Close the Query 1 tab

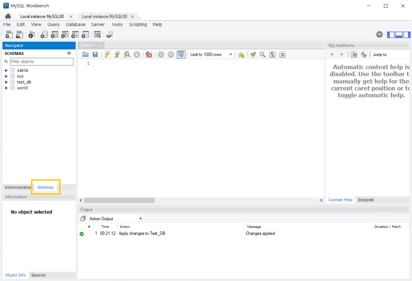coord(101,45)
